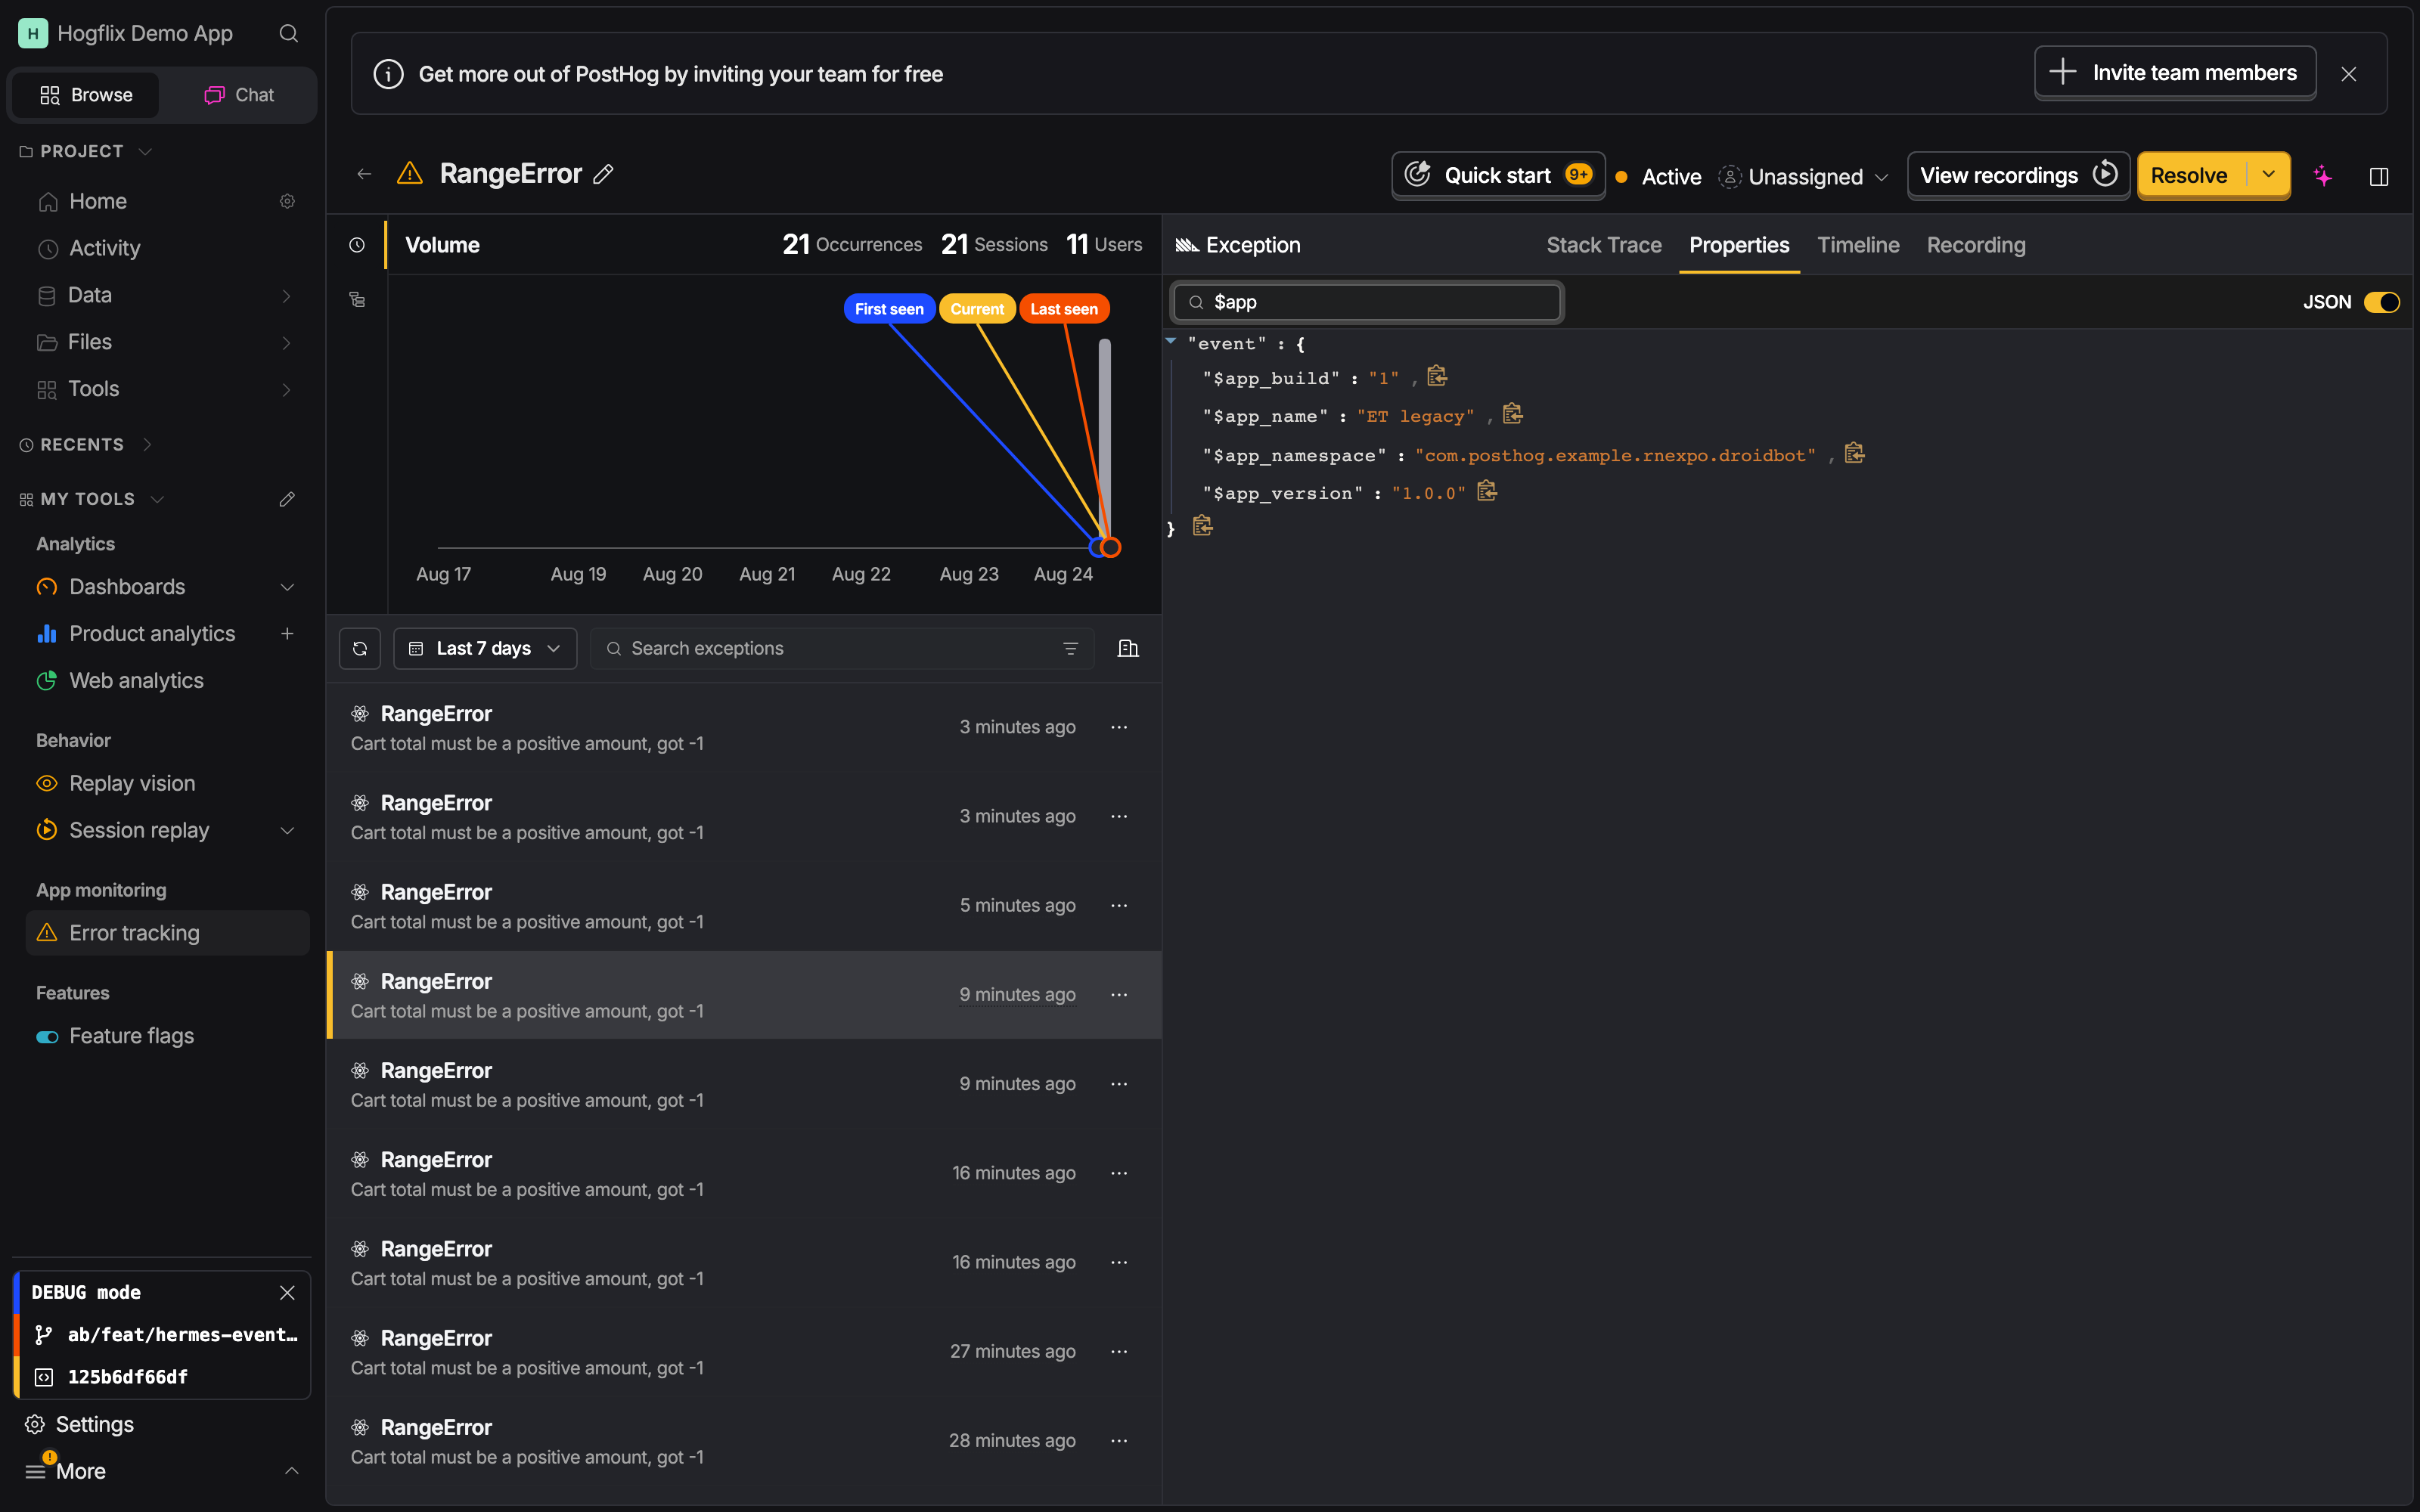
Task: Open the Last 7 days date range dropdown
Action: point(485,649)
